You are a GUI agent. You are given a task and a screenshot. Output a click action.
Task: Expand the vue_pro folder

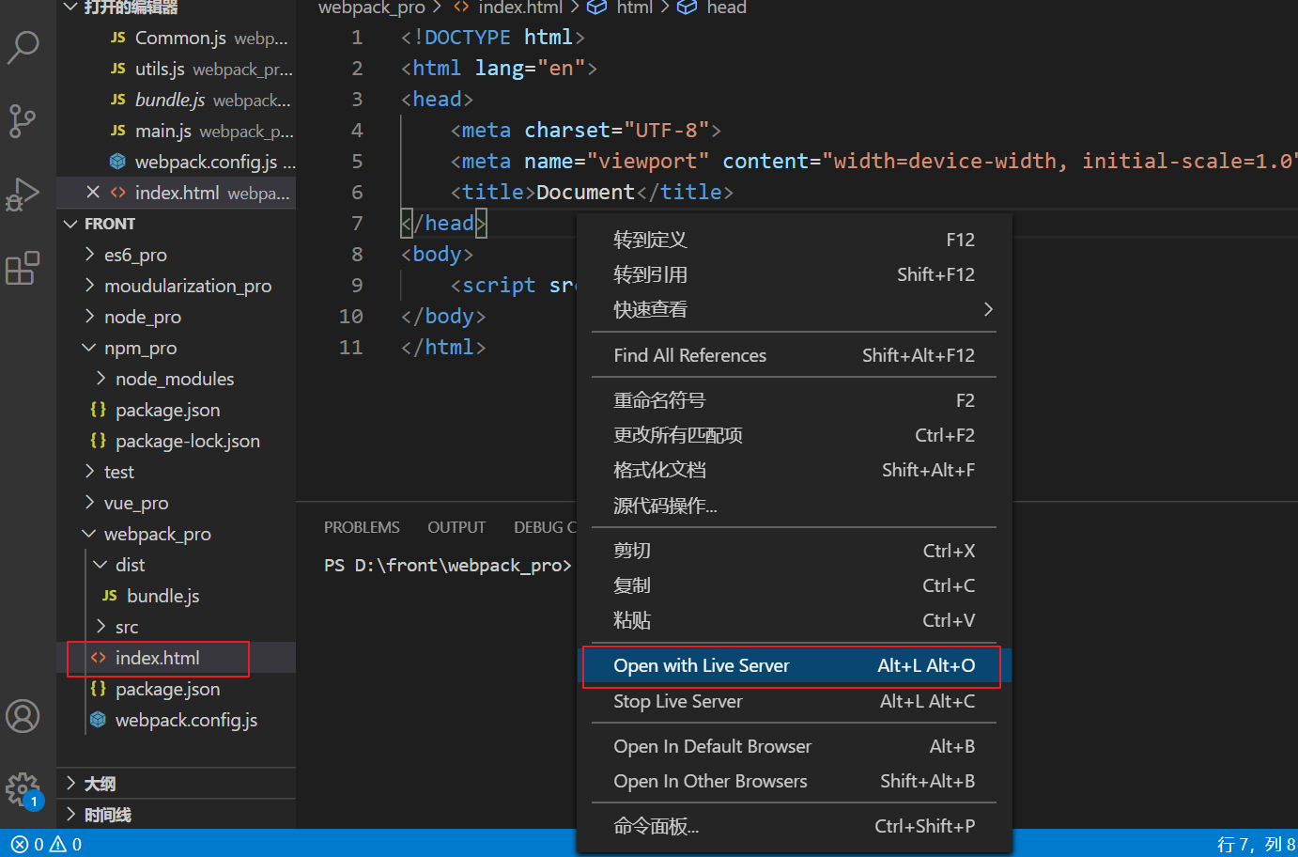coord(89,503)
